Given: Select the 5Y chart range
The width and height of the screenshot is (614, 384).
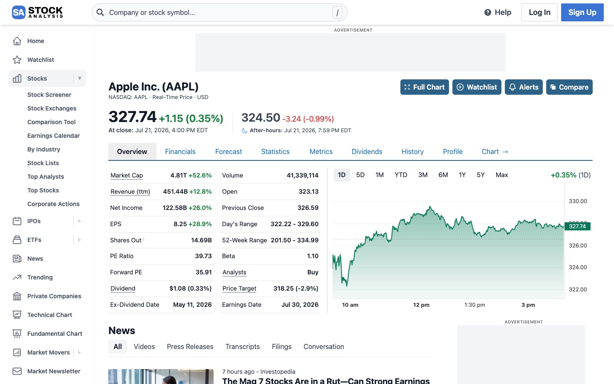Looking at the screenshot, I should coord(481,175).
